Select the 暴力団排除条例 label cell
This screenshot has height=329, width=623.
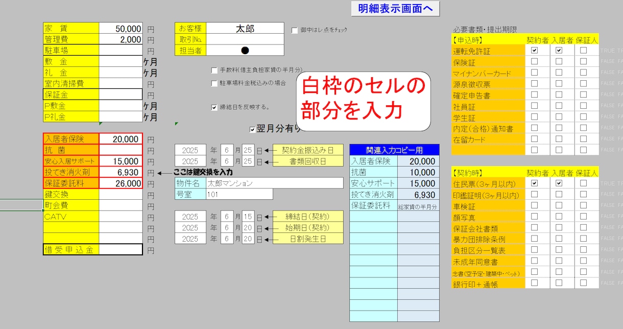pos(489,239)
